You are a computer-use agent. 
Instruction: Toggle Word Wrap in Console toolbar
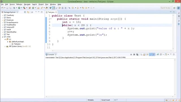[x=147, y=54]
